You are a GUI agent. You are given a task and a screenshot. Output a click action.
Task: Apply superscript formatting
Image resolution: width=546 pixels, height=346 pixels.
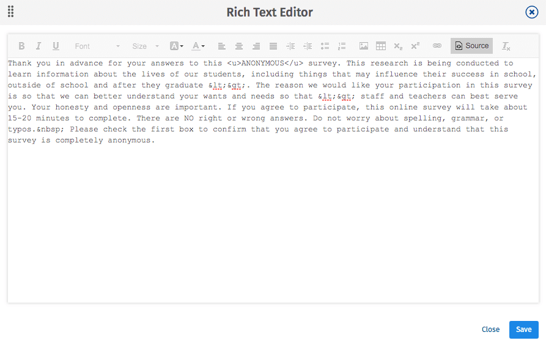pos(415,46)
